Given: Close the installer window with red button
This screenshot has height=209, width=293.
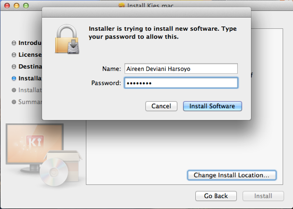Looking at the screenshot, I should (7, 5).
